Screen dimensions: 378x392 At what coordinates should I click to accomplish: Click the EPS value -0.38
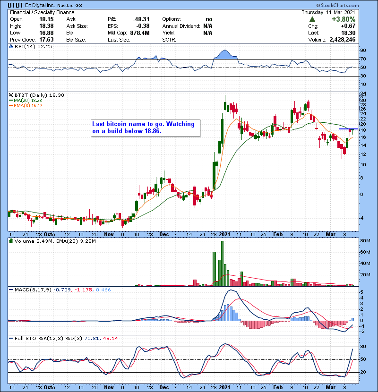tap(143, 26)
